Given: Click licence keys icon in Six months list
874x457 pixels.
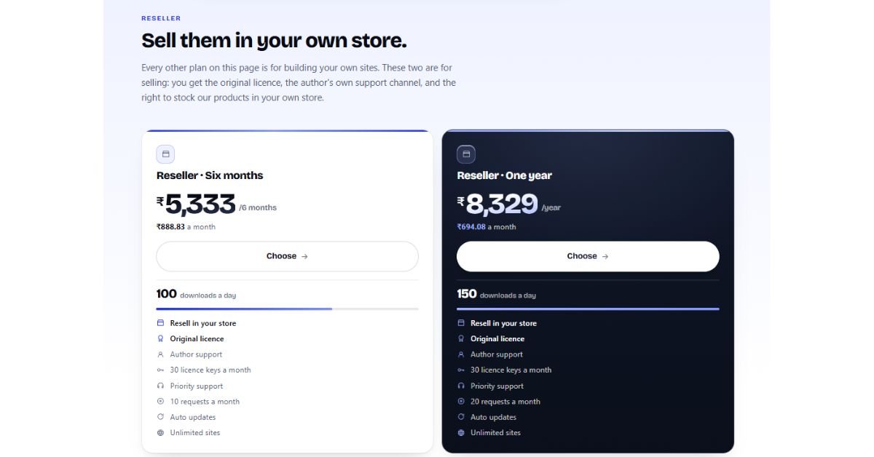Looking at the screenshot, I should 160,370.
